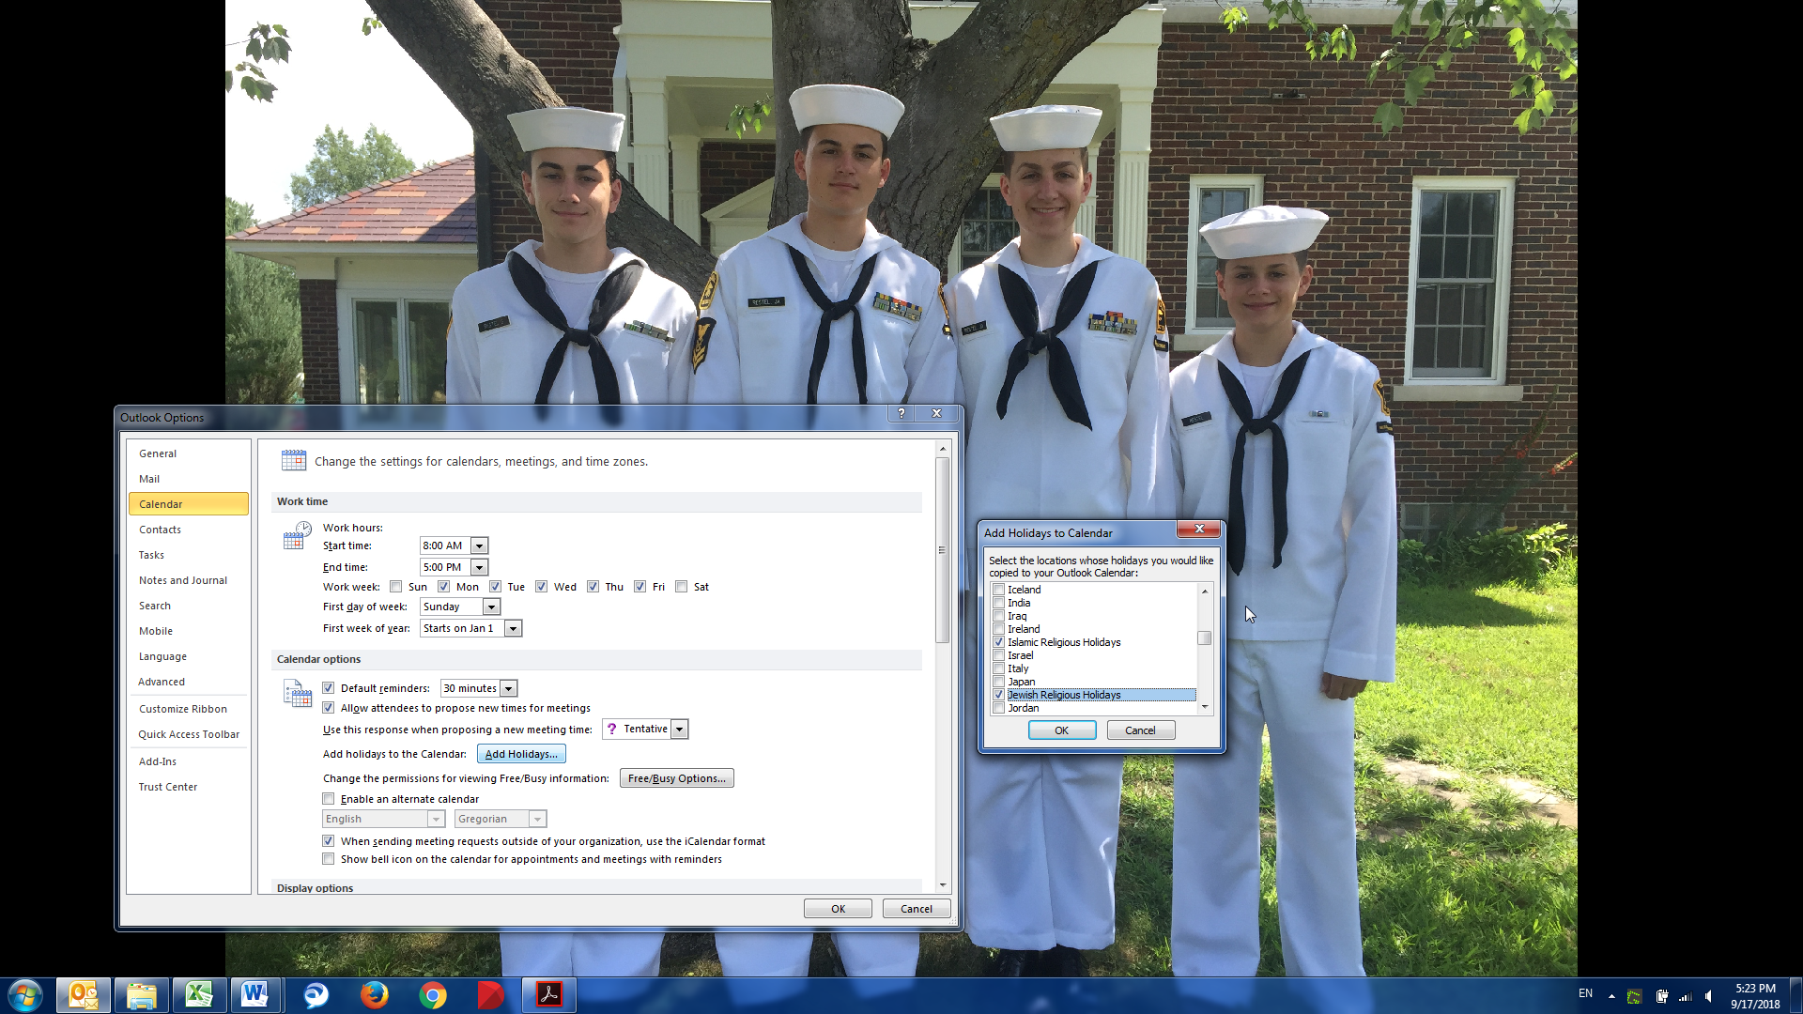Expand the Tentative response dropdown

679,730
